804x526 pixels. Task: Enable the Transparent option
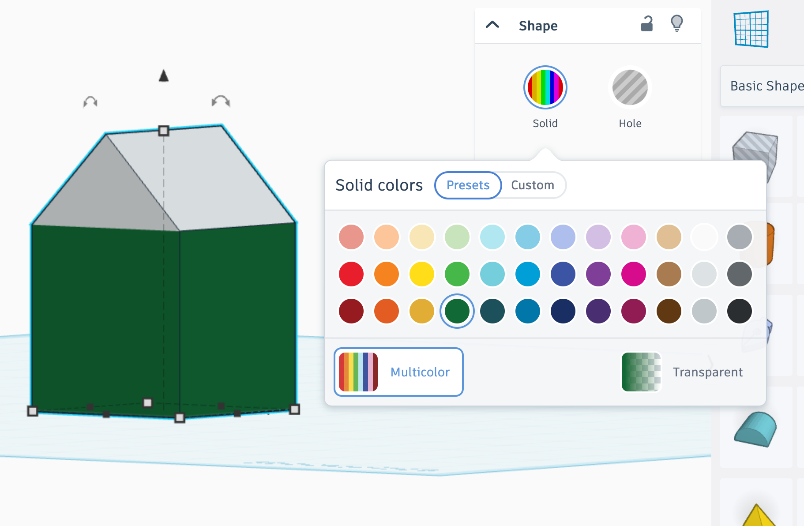[682, 372]
